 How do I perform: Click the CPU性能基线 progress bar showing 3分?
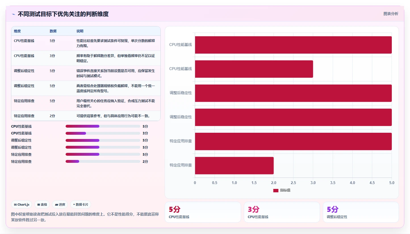pyautogui.click(x=103, y=133)
